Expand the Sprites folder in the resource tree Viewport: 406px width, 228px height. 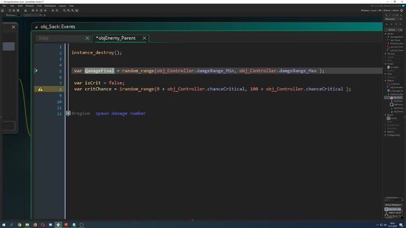[x=385, y=34]
